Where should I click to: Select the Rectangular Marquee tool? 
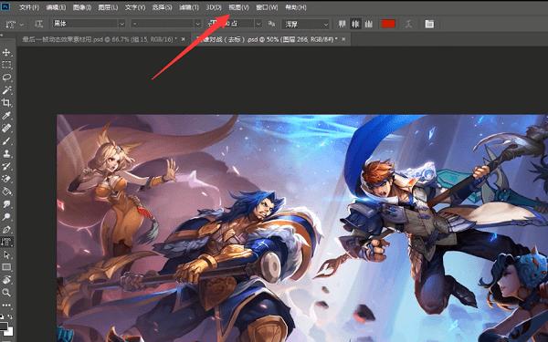pyautogui.click(x=6, y=65)
